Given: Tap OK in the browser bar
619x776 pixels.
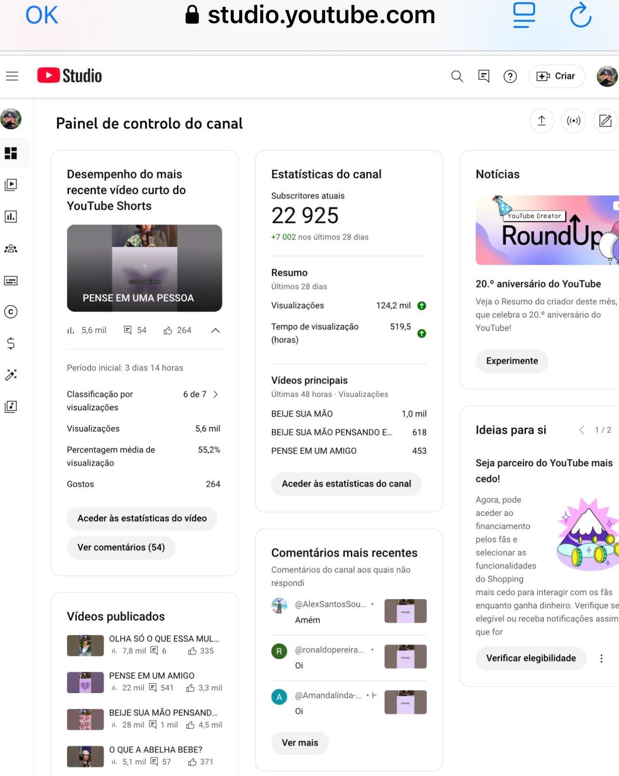Looking at the screenshot, I should [x=42, y=15].
